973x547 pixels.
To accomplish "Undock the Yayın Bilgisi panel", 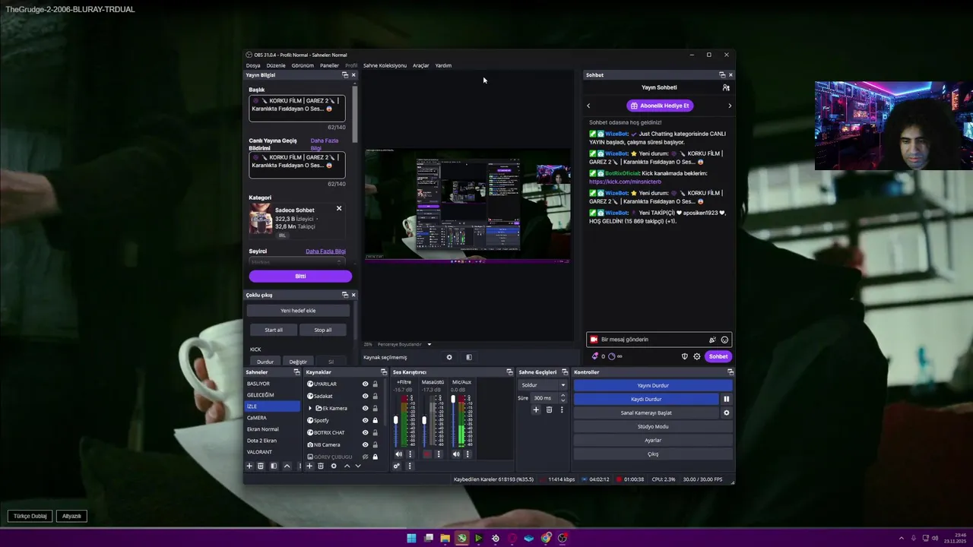I will tap(345, 75).
